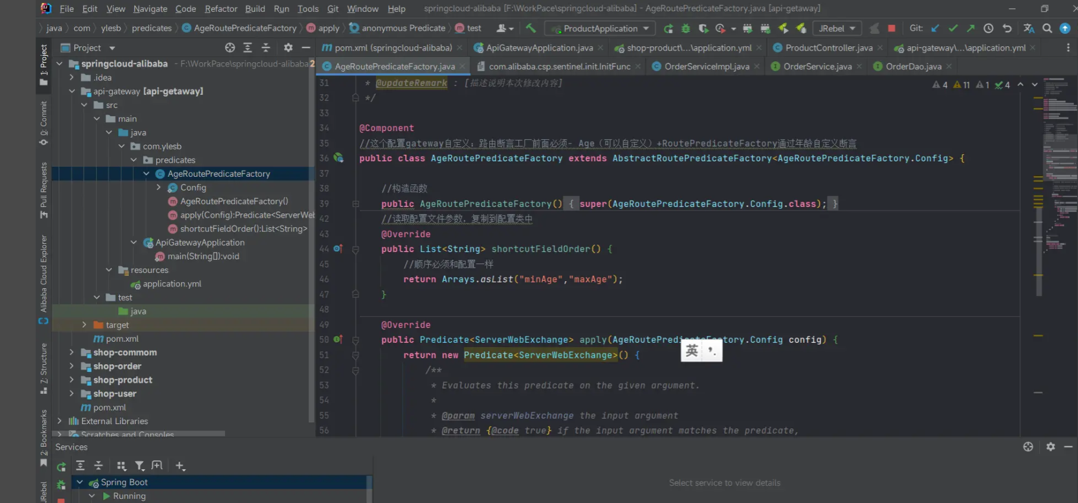Image resolution: width=1078 pixels, height=503 pixels.
Task: Toggle the Commit tool window
Action: pyautogui.click(x=44, y=123)
